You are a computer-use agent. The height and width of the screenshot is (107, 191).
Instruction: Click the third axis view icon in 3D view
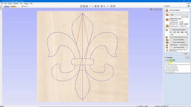point(156,9)
